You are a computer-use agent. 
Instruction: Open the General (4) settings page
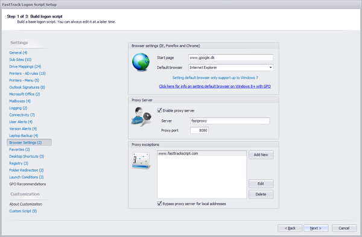point(18,52)
